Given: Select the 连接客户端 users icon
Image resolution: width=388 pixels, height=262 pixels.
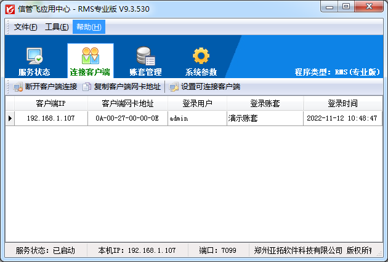Looking at the screenshot, I should coord(90,57).
